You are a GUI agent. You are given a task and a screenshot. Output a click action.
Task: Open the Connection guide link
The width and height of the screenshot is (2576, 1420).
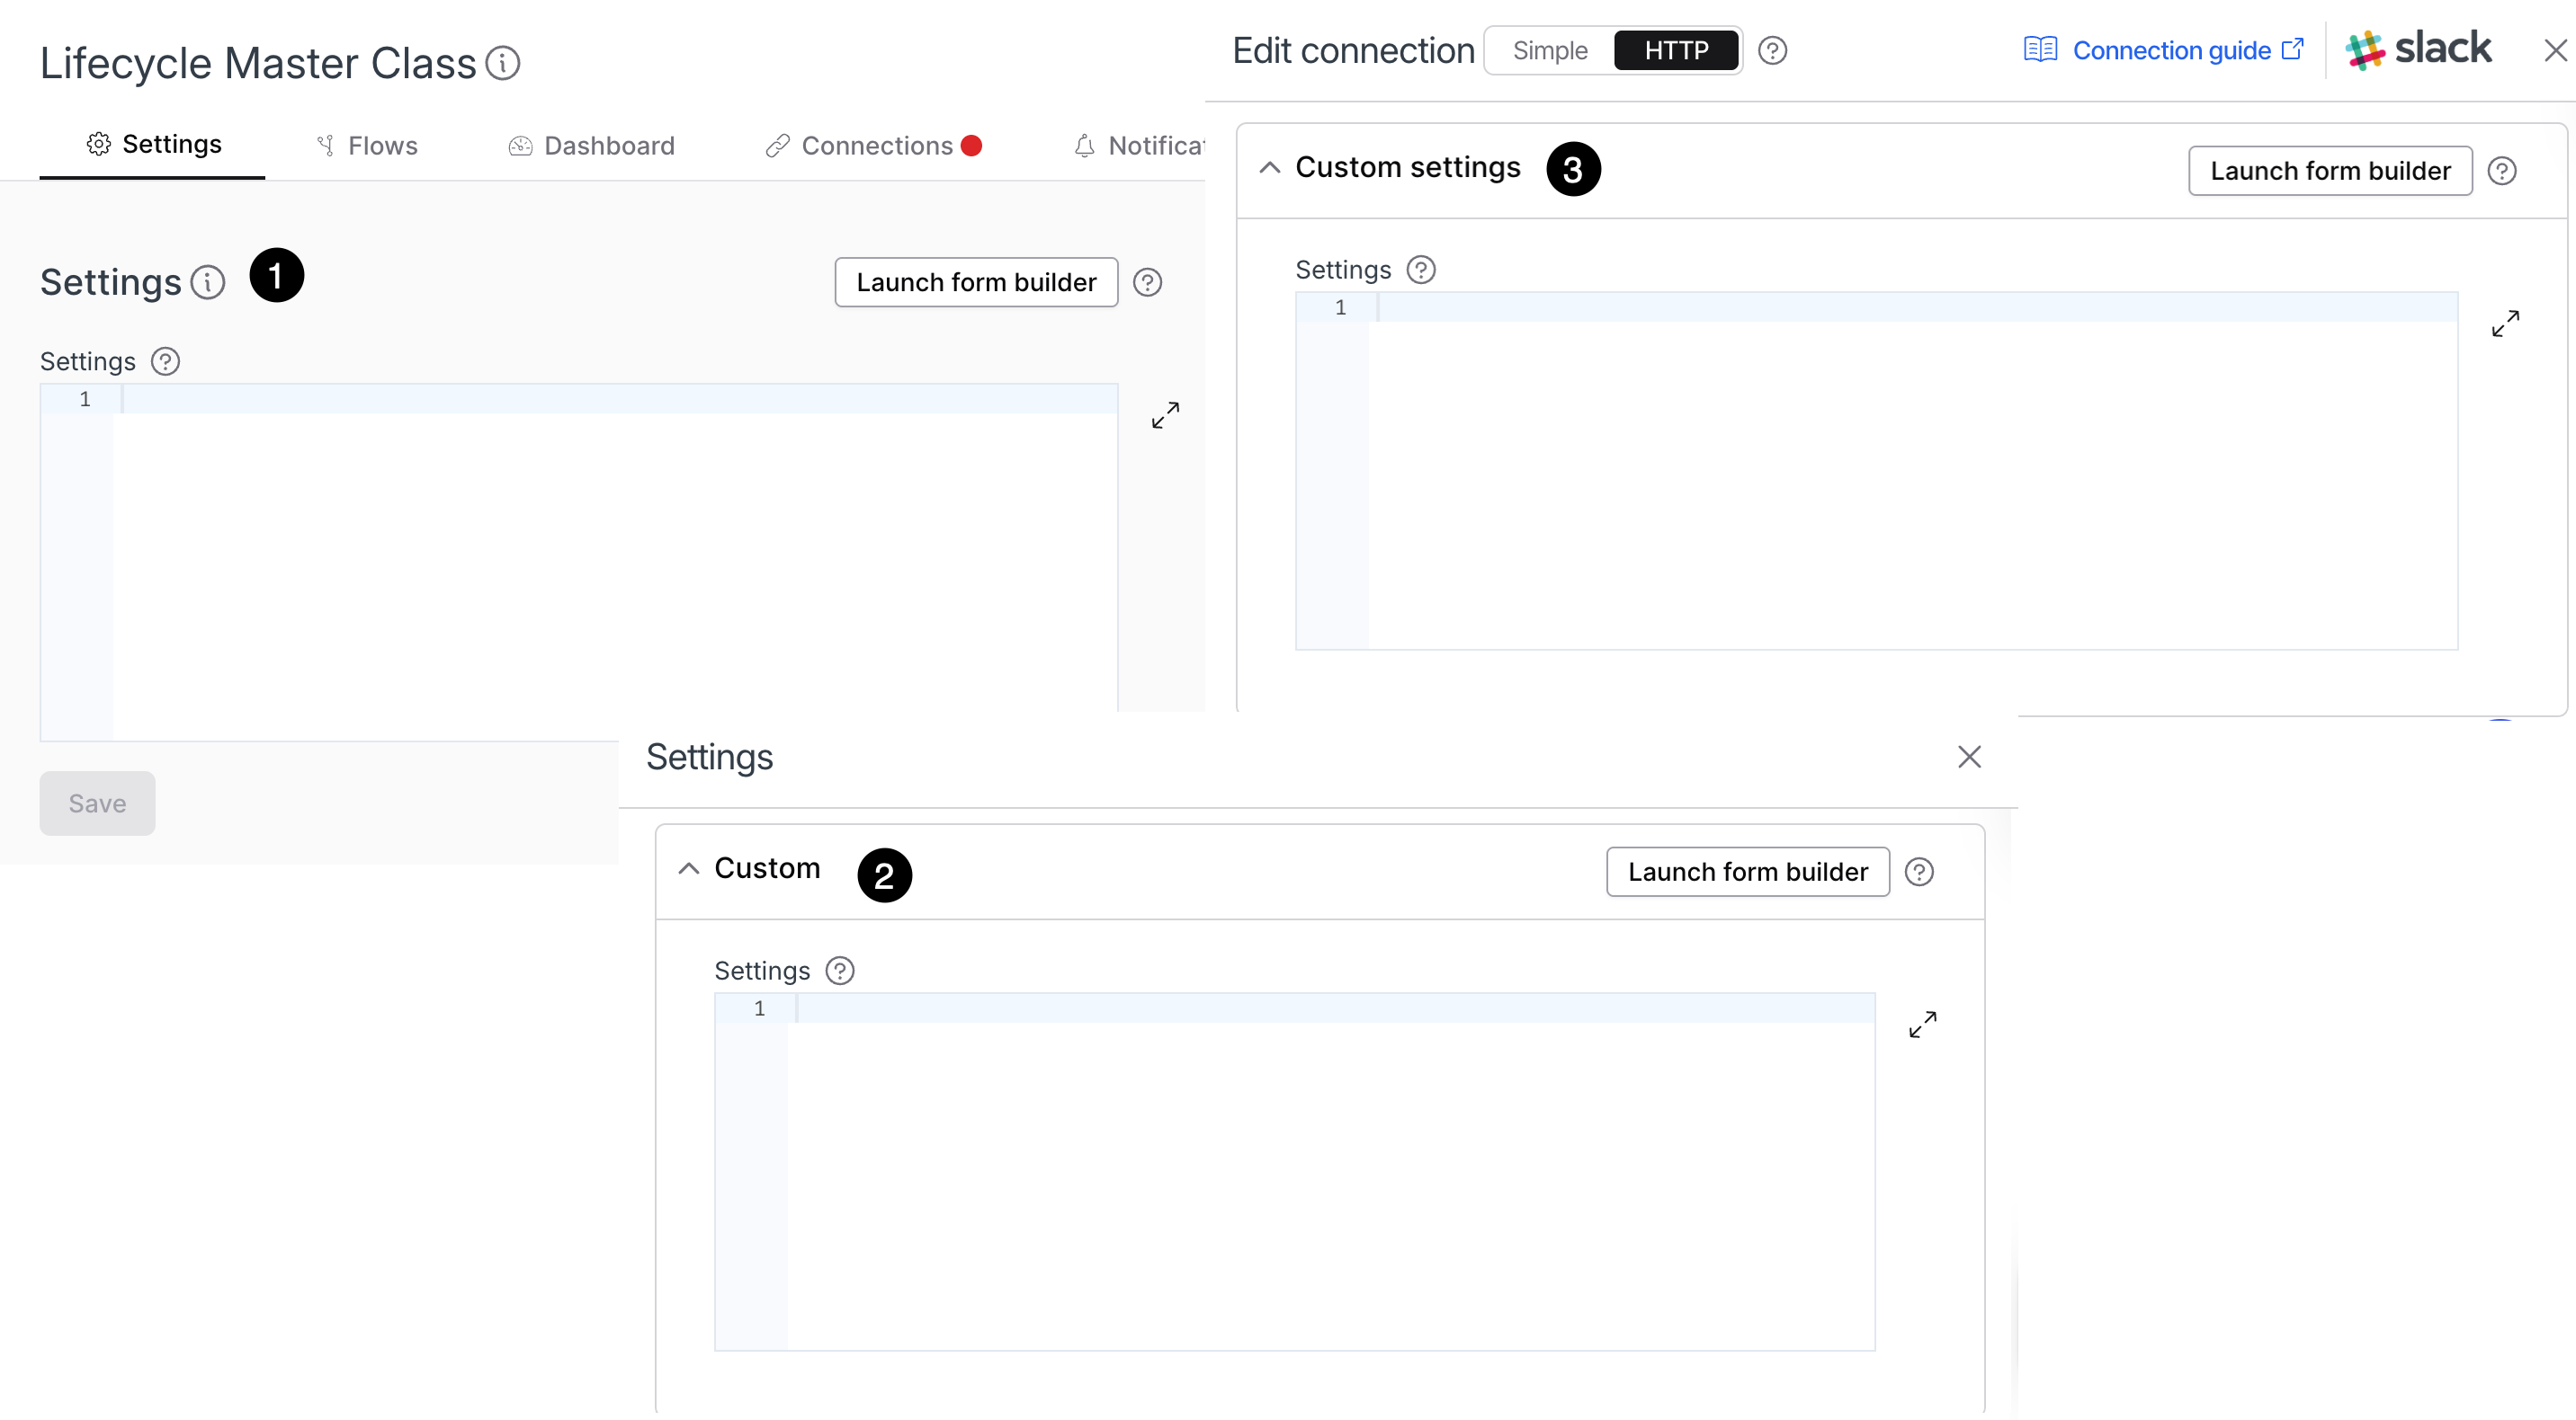(2188, 51)
